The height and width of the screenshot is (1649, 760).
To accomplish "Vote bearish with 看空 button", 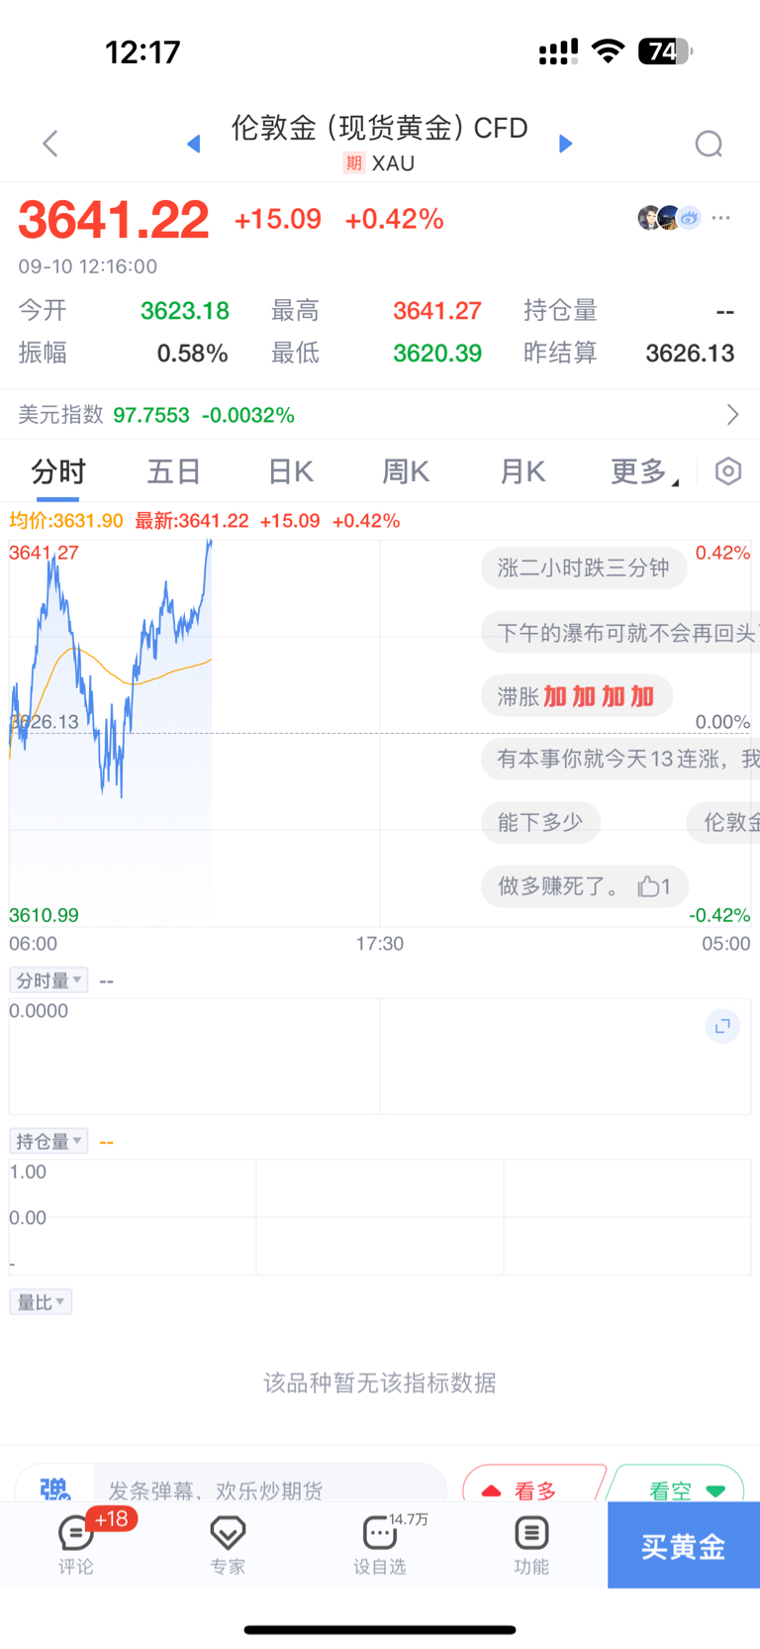I will (x=679, y=1486).
